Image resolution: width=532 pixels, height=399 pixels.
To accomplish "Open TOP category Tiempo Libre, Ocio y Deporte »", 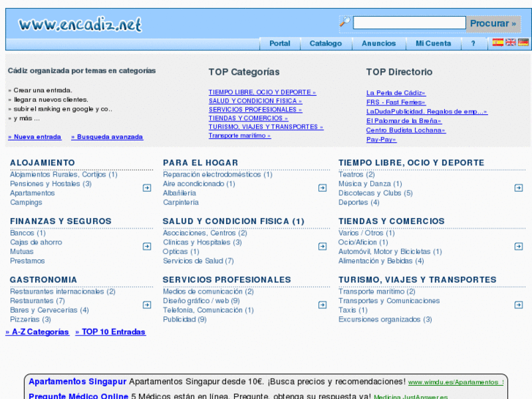I will pyautogui.click(x=262, y=92).
